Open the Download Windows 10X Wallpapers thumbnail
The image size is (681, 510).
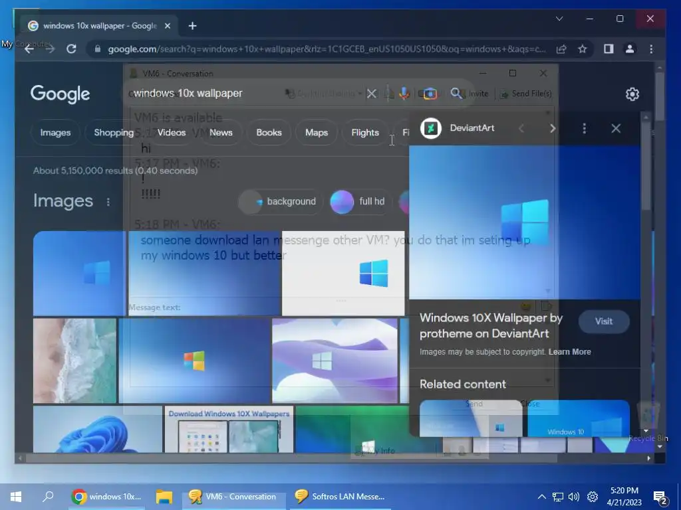tap(229, 430)
